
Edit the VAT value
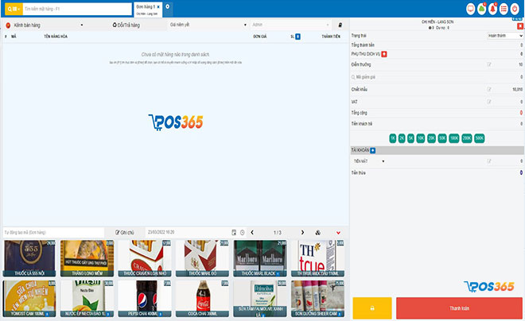click(489, 102)
